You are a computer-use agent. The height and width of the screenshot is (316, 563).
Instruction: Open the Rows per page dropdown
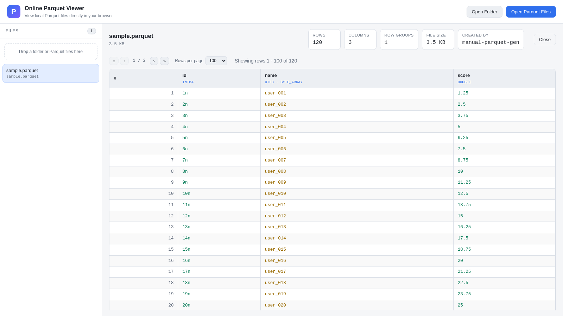click(x=216, y=61)
